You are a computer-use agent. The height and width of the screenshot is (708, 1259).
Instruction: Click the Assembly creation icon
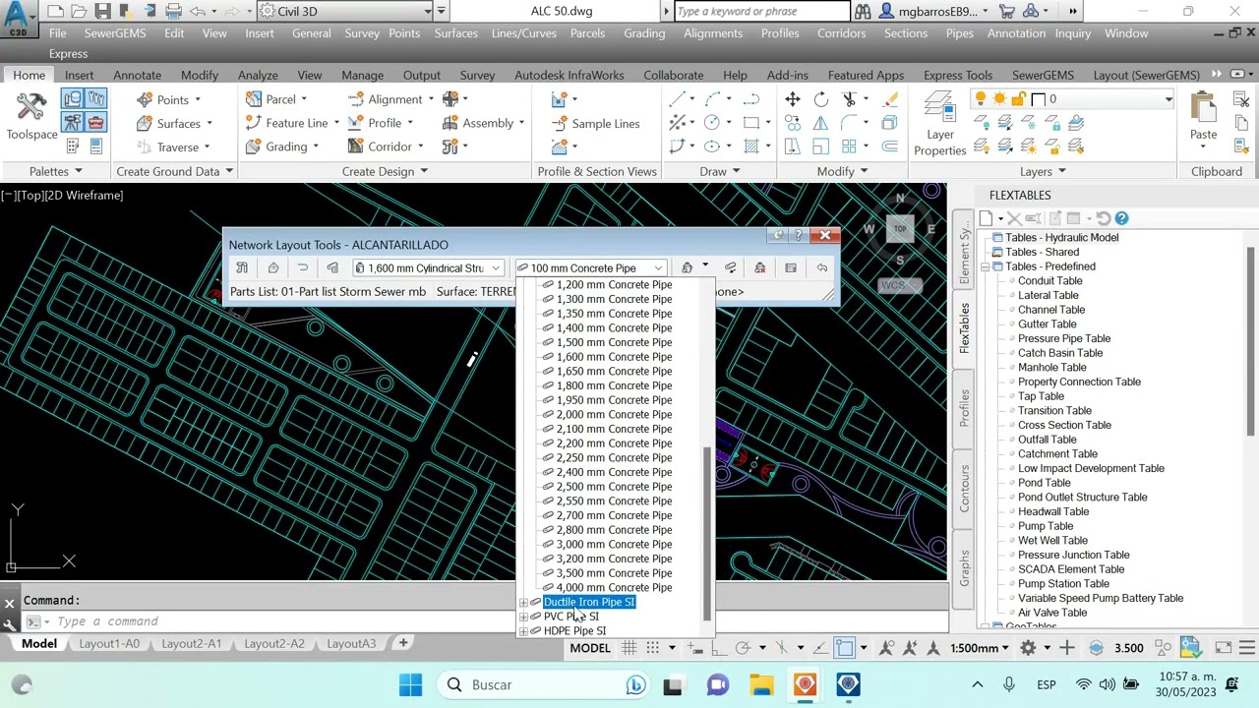click(450, 123)
